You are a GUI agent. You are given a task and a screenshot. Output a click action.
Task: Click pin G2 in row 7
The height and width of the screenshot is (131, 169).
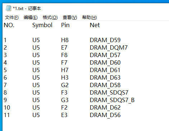[x=65, y=85]
